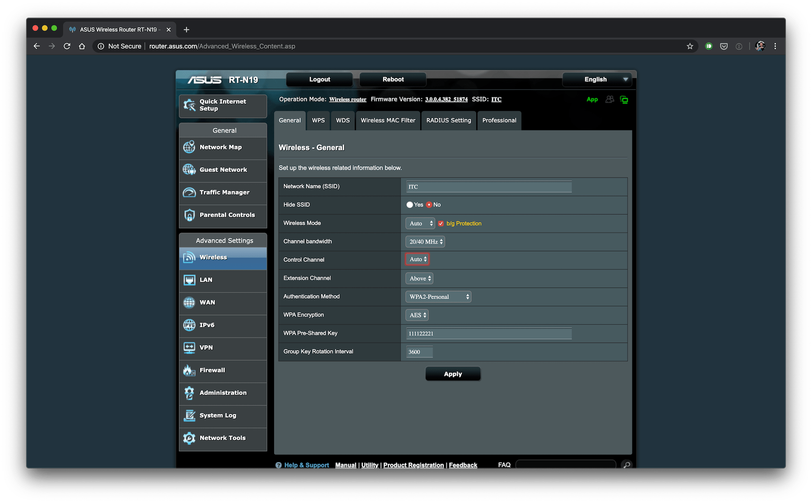Open the Control Channel dropdown

click(417, 259)
